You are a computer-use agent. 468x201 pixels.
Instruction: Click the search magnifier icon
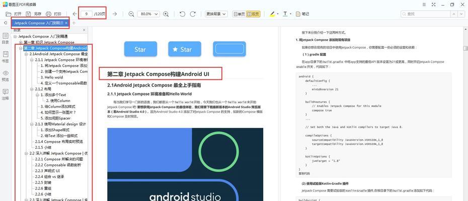pos(405,14)
